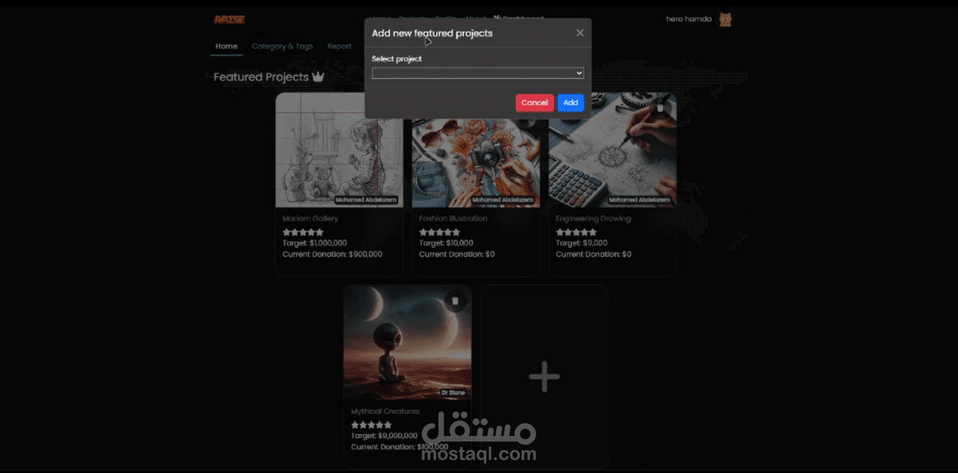Open the Select project dropdown

(478, 74)
